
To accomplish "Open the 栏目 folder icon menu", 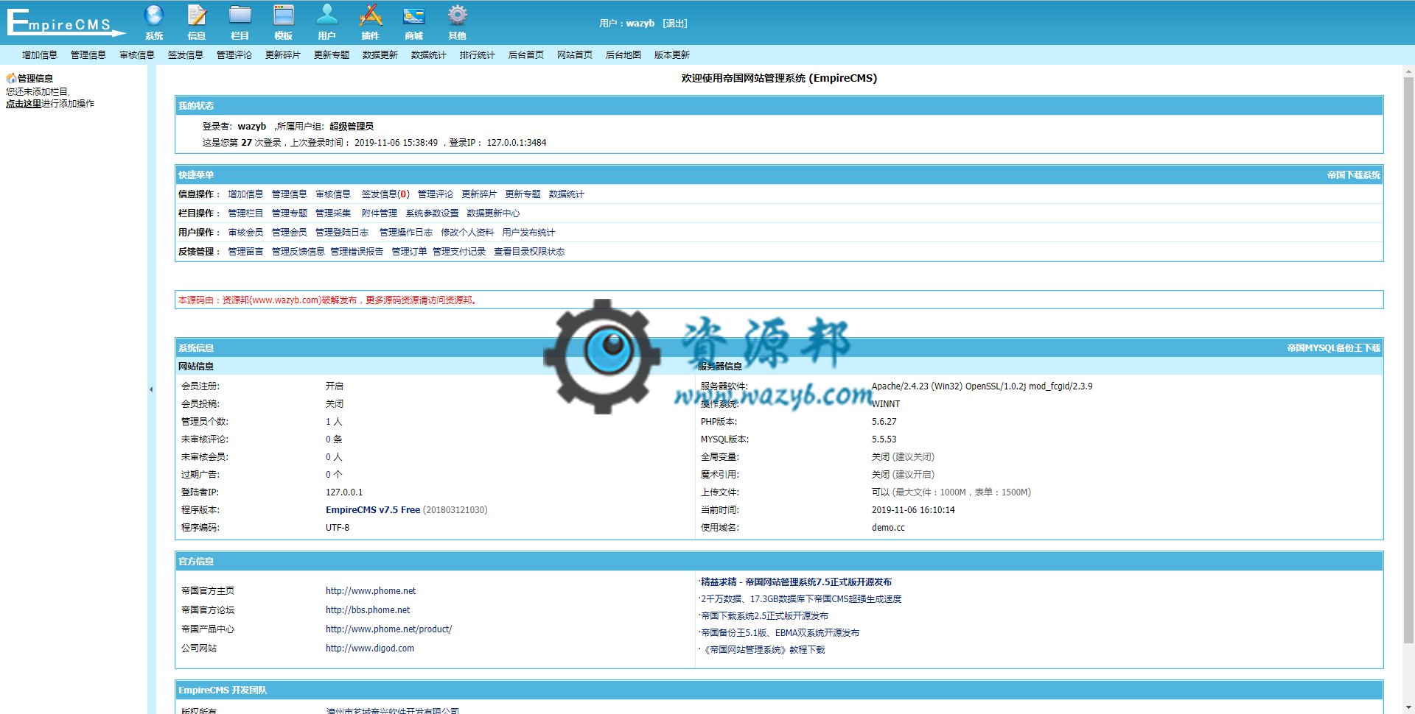I will [x=240, y=22].
